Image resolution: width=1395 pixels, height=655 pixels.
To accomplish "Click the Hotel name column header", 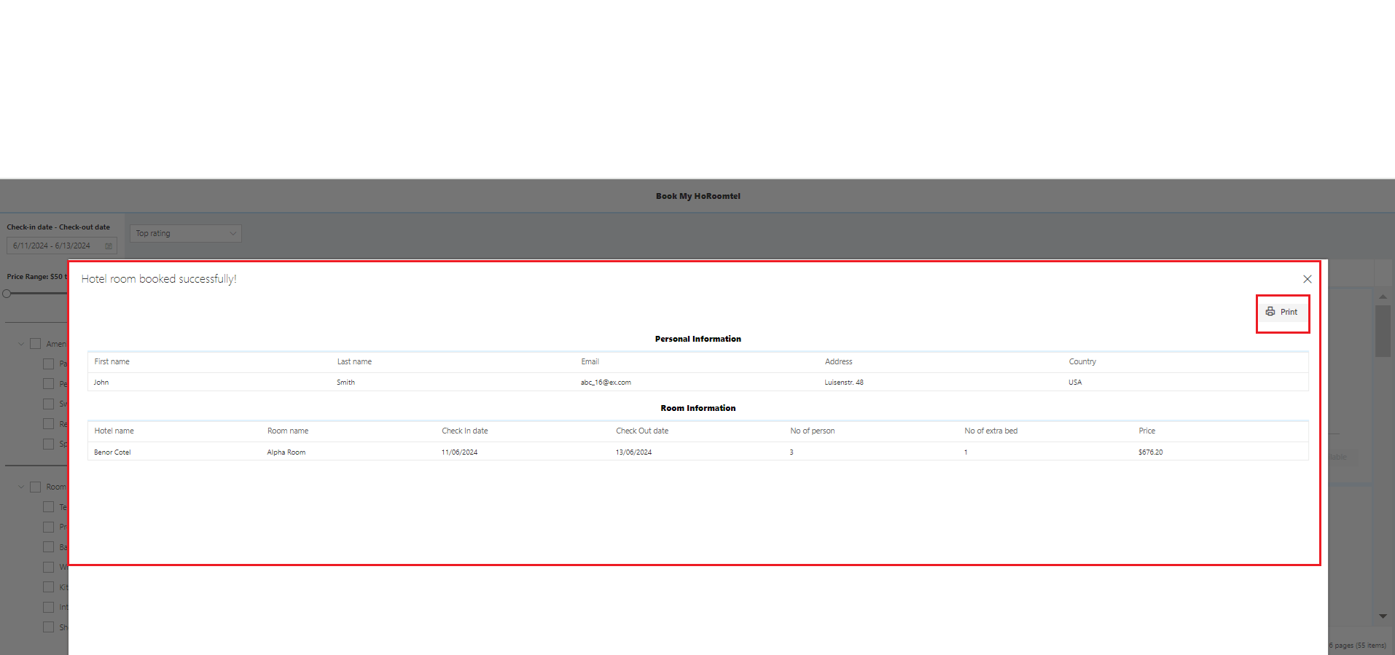I will click(x=114, y=431).
